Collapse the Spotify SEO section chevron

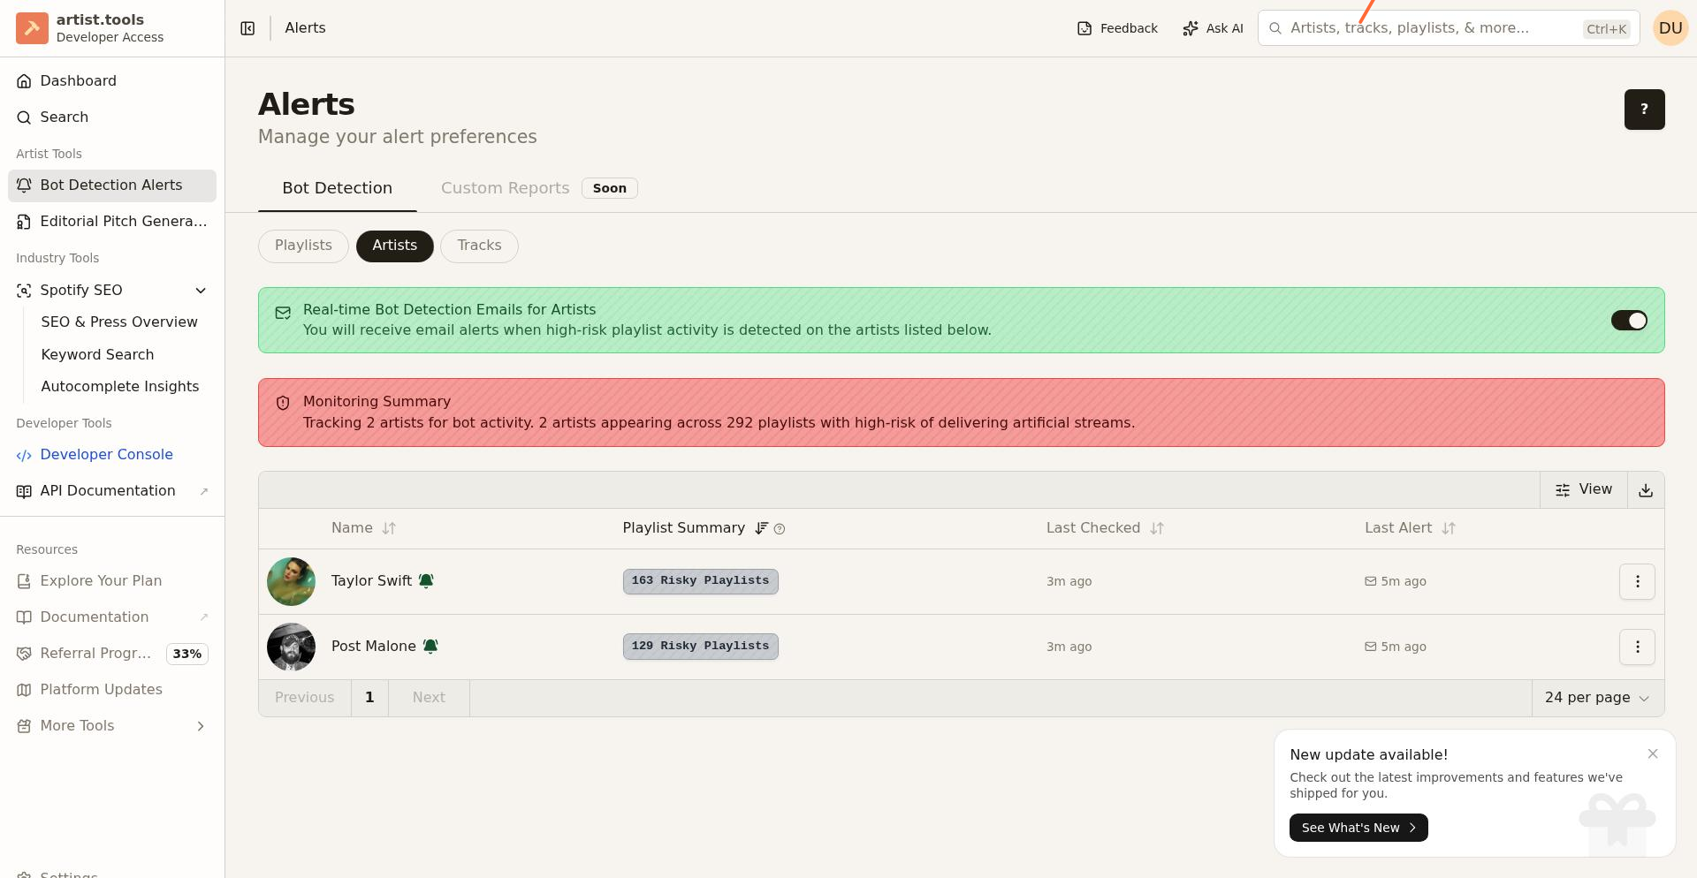coord(201,291)
